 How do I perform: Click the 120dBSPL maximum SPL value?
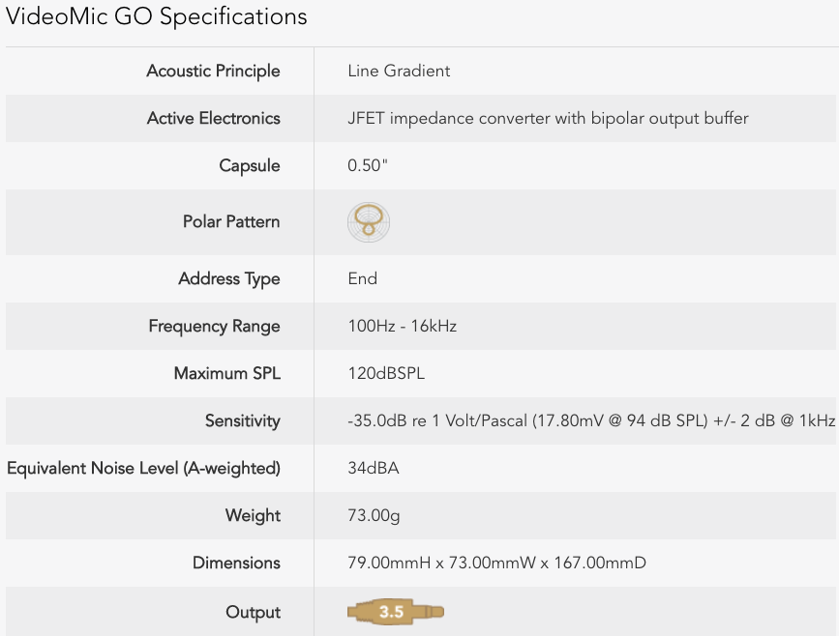click(386, 373)
